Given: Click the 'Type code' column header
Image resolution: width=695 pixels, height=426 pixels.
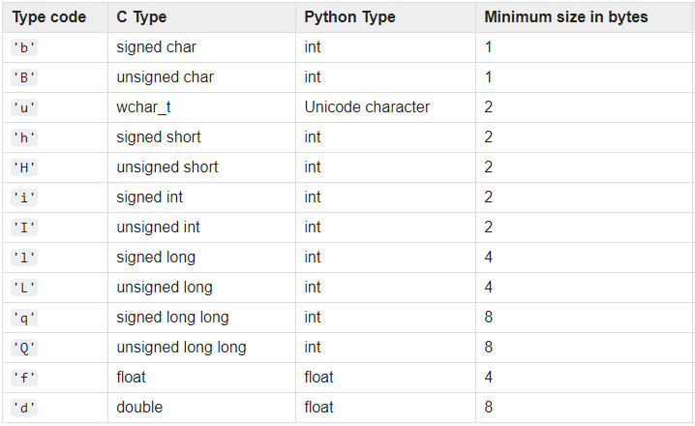Looking at the screenshot, I should [48, 17].
